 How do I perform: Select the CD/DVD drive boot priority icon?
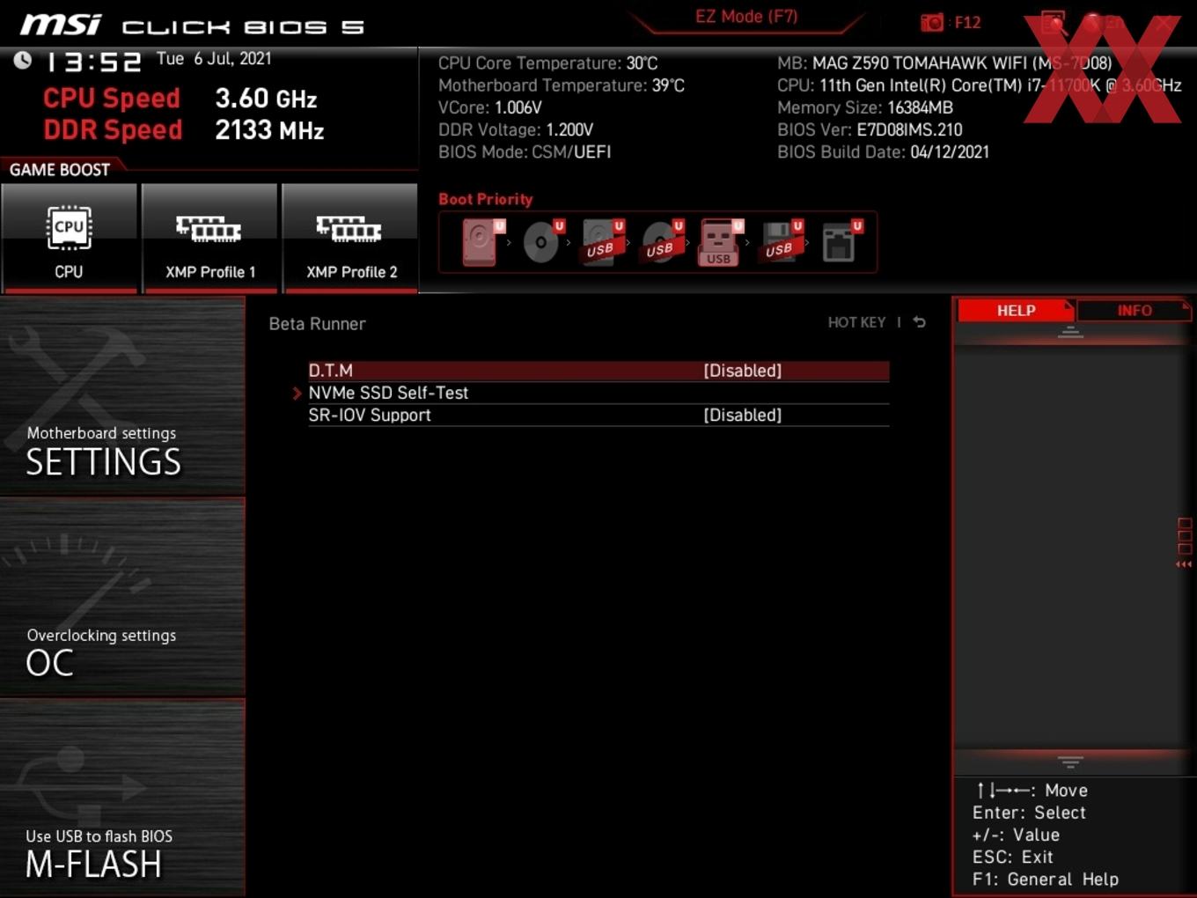[x=543, y=242]
